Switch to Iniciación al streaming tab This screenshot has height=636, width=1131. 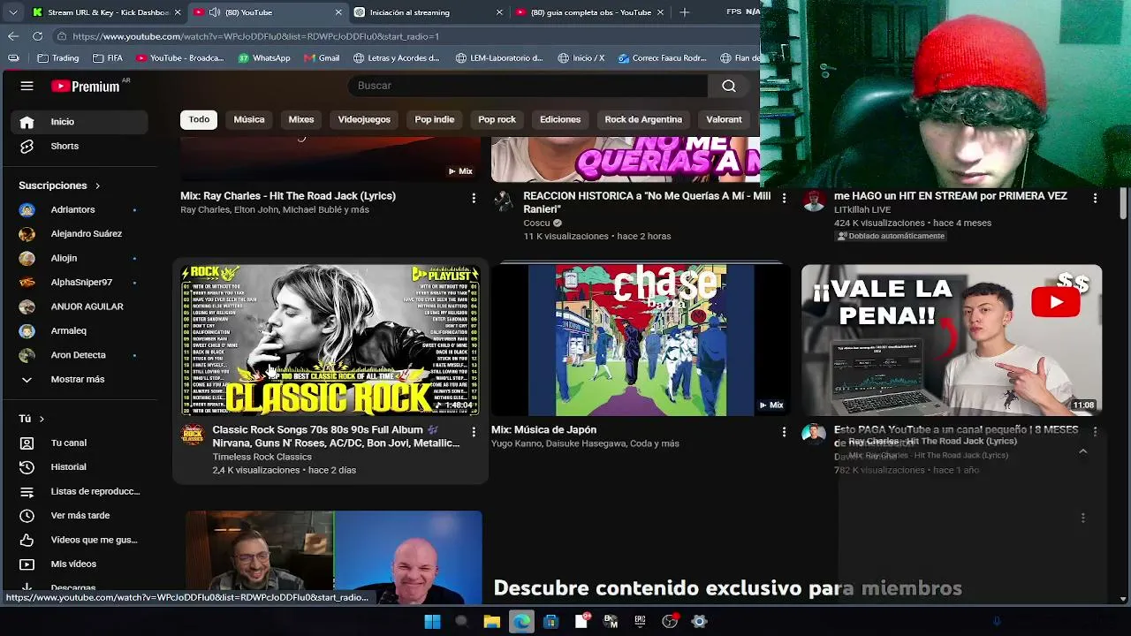(428, 12)
